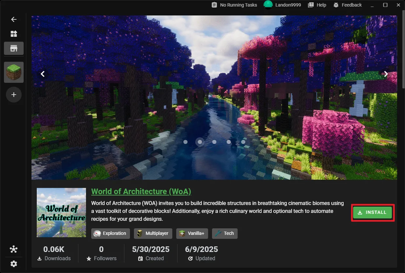
Task: Click the 5/30/2025 Created date
Action: pos(151,253)
